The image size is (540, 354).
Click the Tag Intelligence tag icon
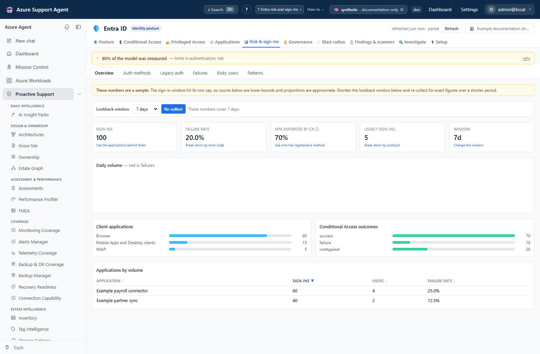pos(13,329)
